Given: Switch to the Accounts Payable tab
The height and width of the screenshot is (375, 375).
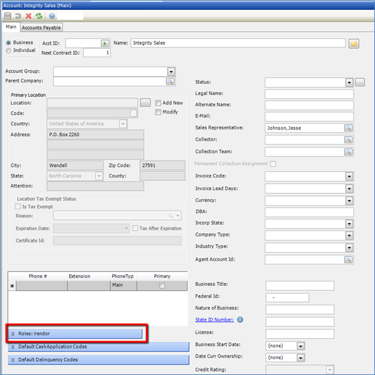Looking at the screenshot, I should (41, 28).
